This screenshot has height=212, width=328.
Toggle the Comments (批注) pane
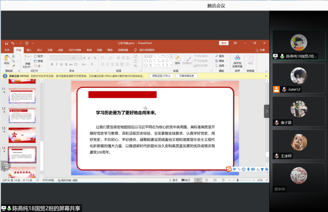coord(186,180)
